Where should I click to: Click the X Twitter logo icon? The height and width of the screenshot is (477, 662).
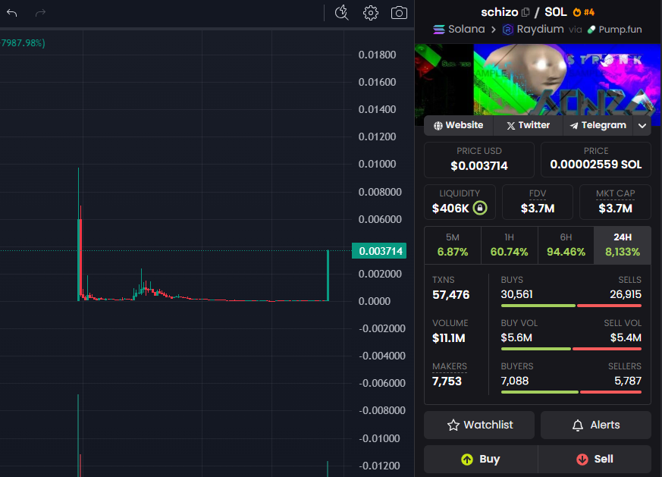click(x=511, y=125)
